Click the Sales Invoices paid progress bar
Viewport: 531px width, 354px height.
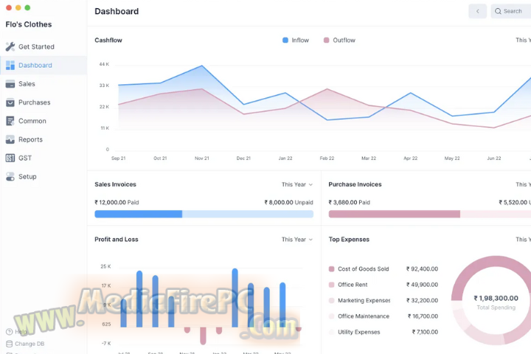pyautogui.click(x=139, y=214)
